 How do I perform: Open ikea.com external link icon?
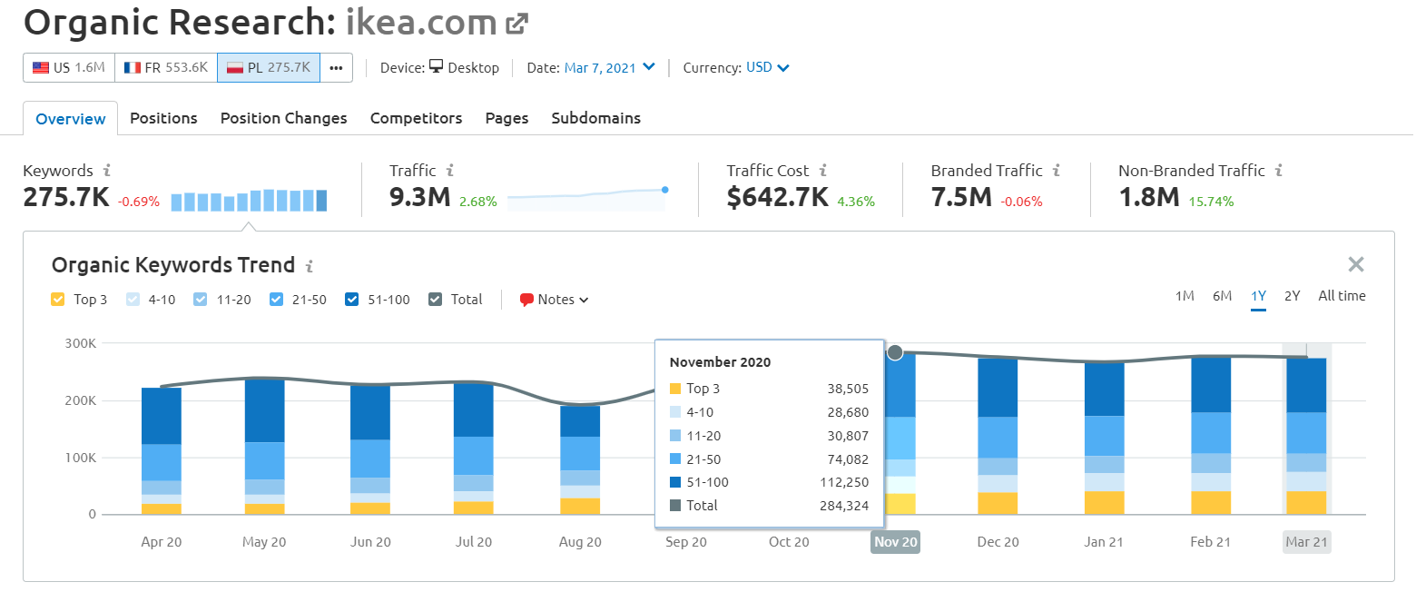point(516,25)
